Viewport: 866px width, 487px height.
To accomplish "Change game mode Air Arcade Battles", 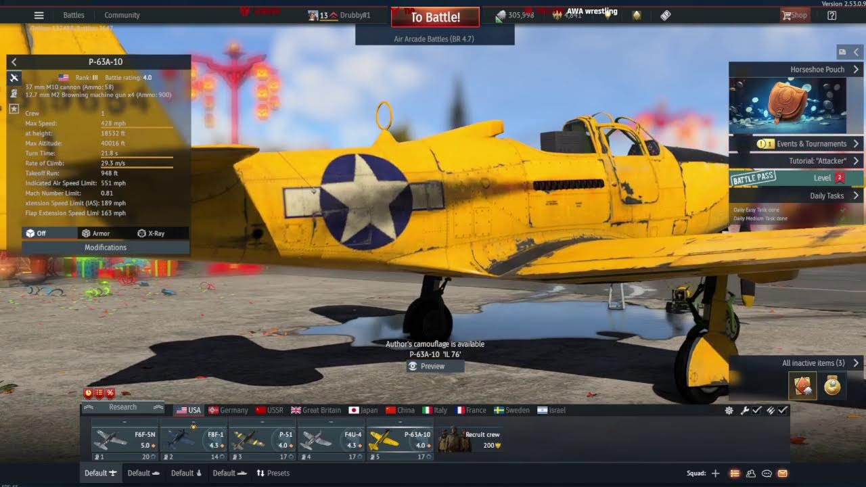I will point(434,39).
